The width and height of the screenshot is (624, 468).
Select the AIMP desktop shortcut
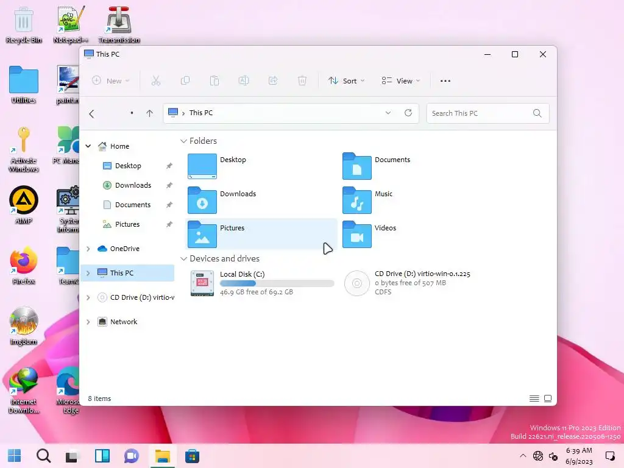[x=24, y=205]
